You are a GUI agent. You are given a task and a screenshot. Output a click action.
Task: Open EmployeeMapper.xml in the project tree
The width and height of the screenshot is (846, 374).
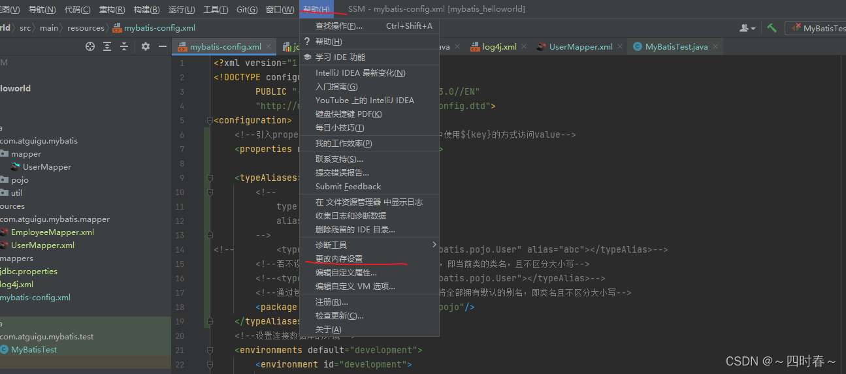(x=52, y=232)
